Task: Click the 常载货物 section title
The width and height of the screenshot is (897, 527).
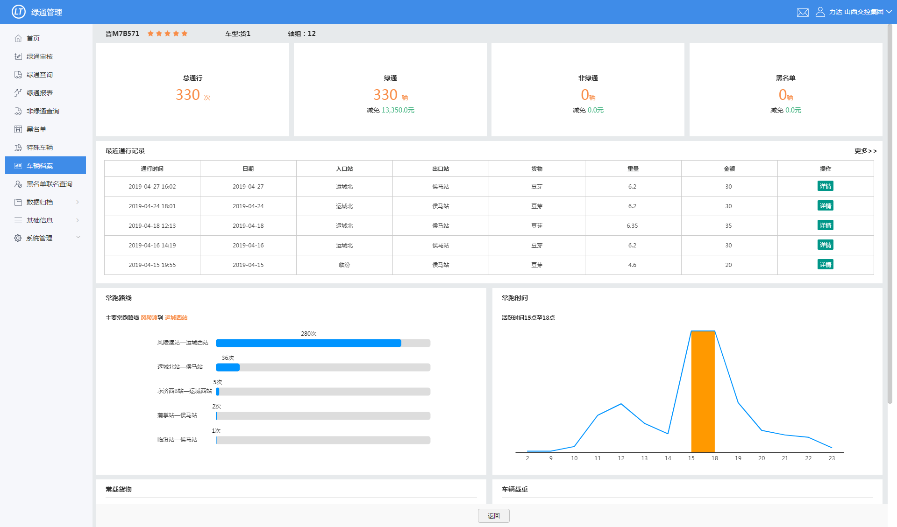Action: pos(119,489)
